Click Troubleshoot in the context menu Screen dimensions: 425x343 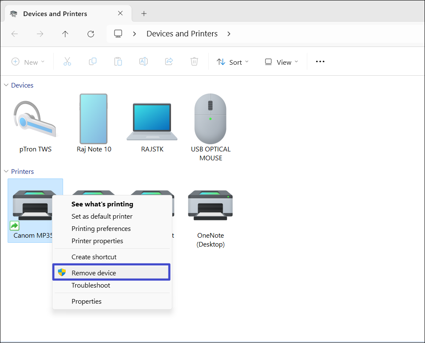tap(91, 285)
